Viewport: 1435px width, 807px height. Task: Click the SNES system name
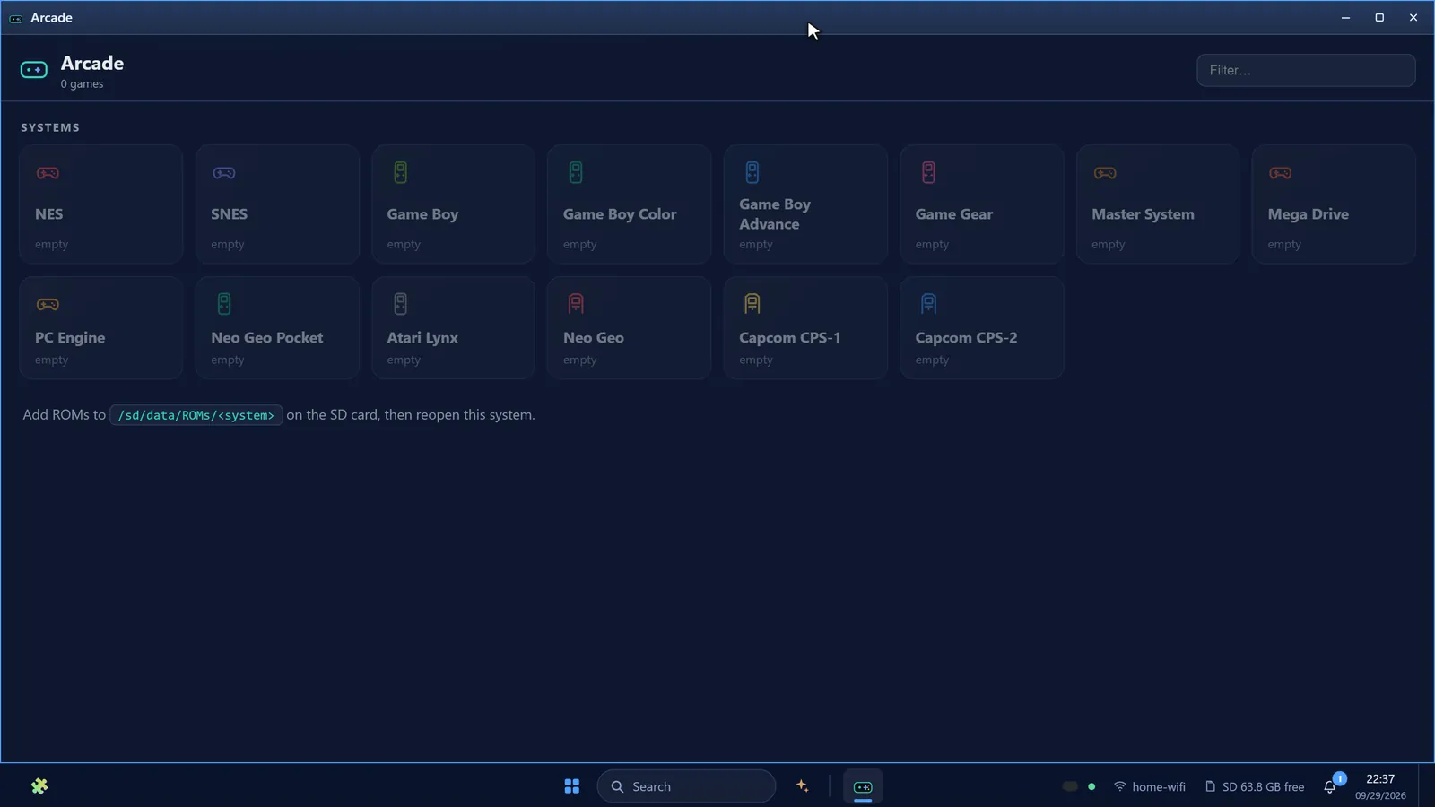tap(229, 214)
